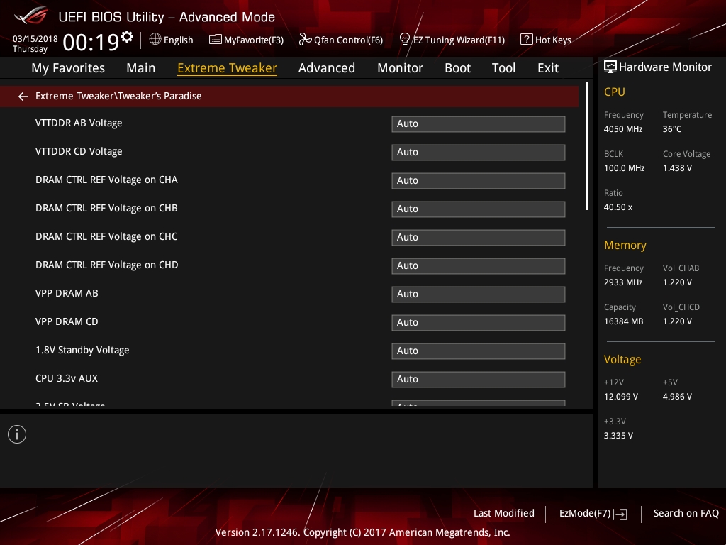726x545 pixels.
Task: Select the VPP DRAM AB value field
Action: pos(479,294)
